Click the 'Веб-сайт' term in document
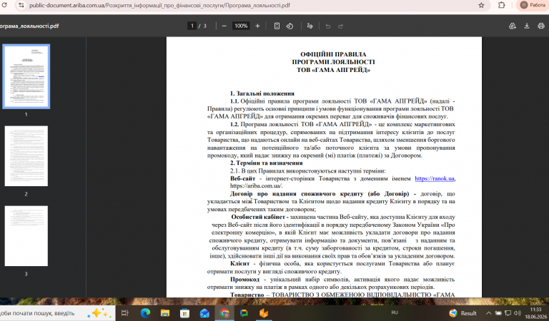 [x=242, y=178]
